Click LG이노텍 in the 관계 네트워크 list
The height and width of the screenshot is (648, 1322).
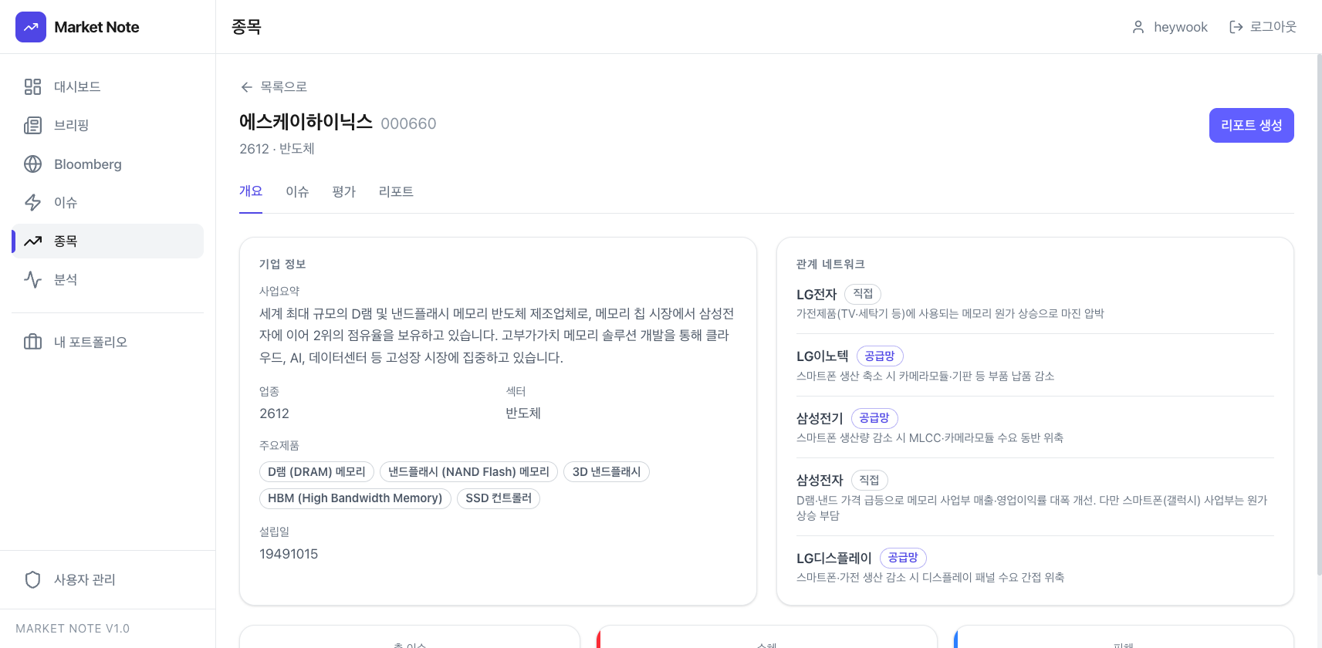click(x=823, y=356)
